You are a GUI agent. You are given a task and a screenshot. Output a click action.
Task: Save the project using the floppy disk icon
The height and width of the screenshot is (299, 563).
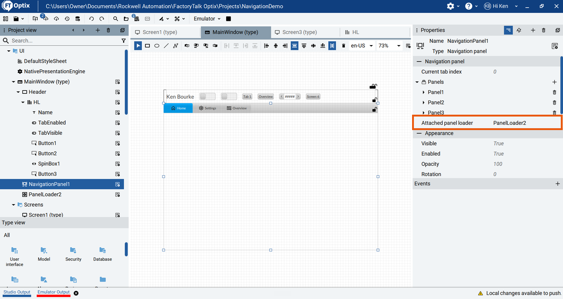(x=16, y=19)
